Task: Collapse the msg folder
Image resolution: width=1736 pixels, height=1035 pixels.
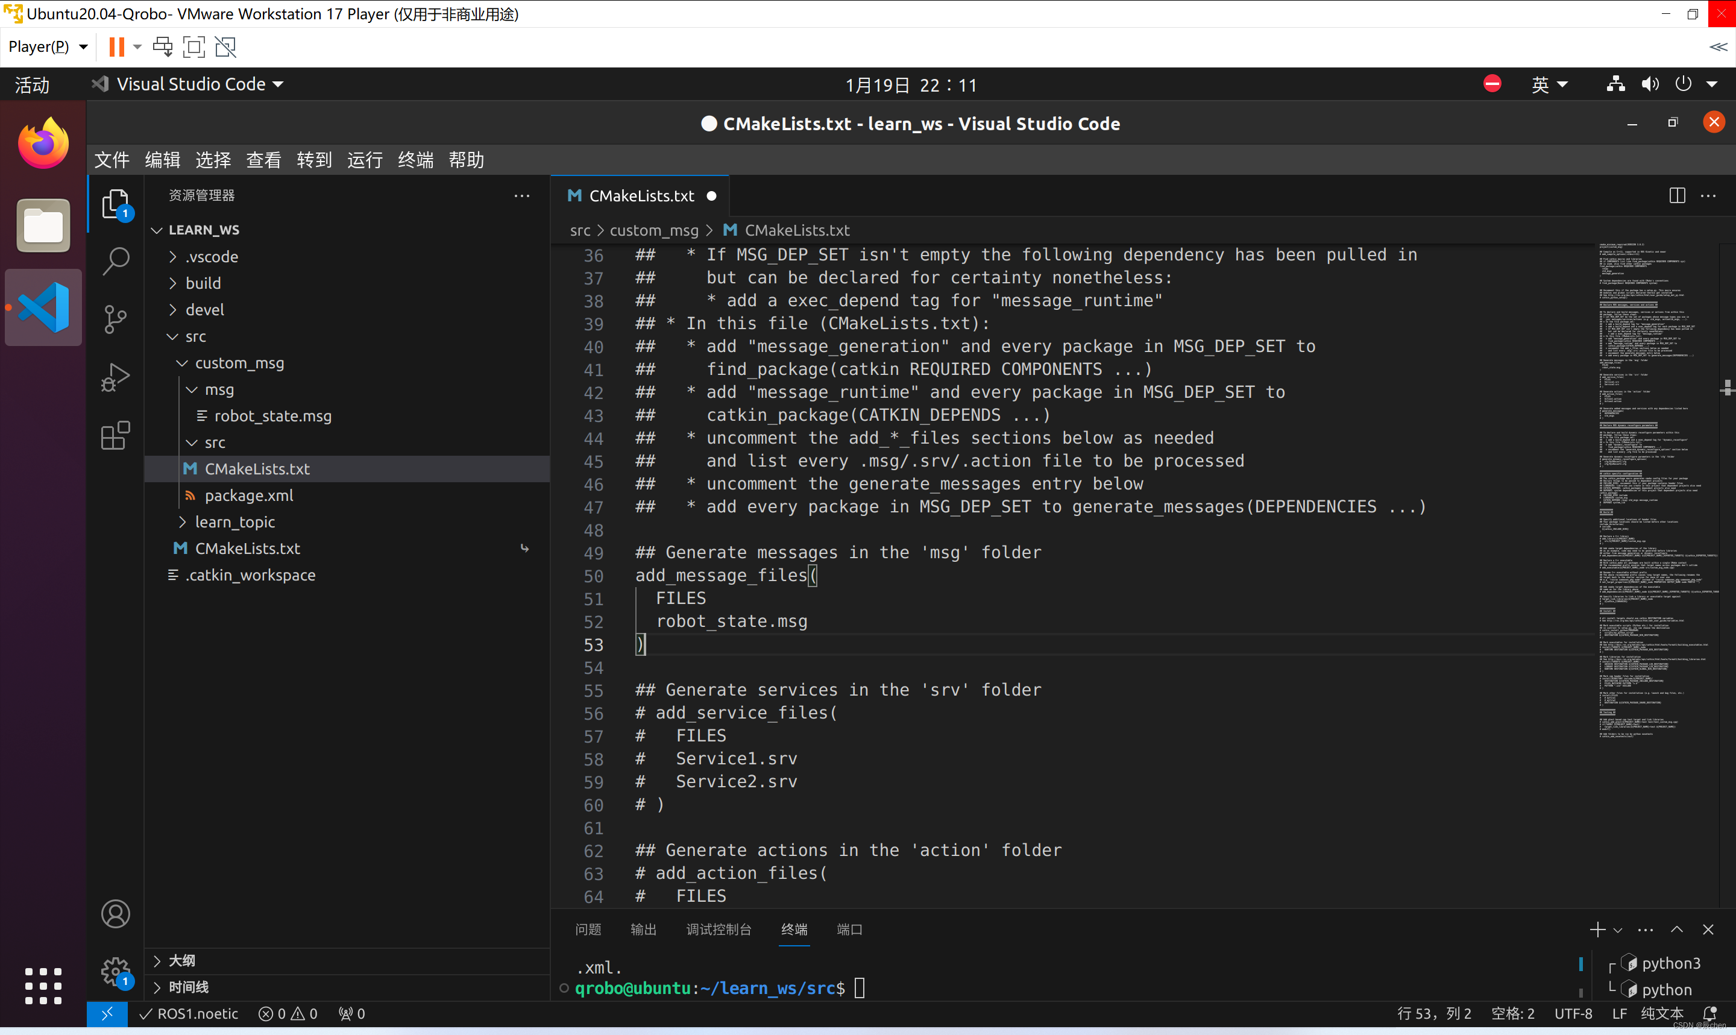Action: tap(219, 389)
